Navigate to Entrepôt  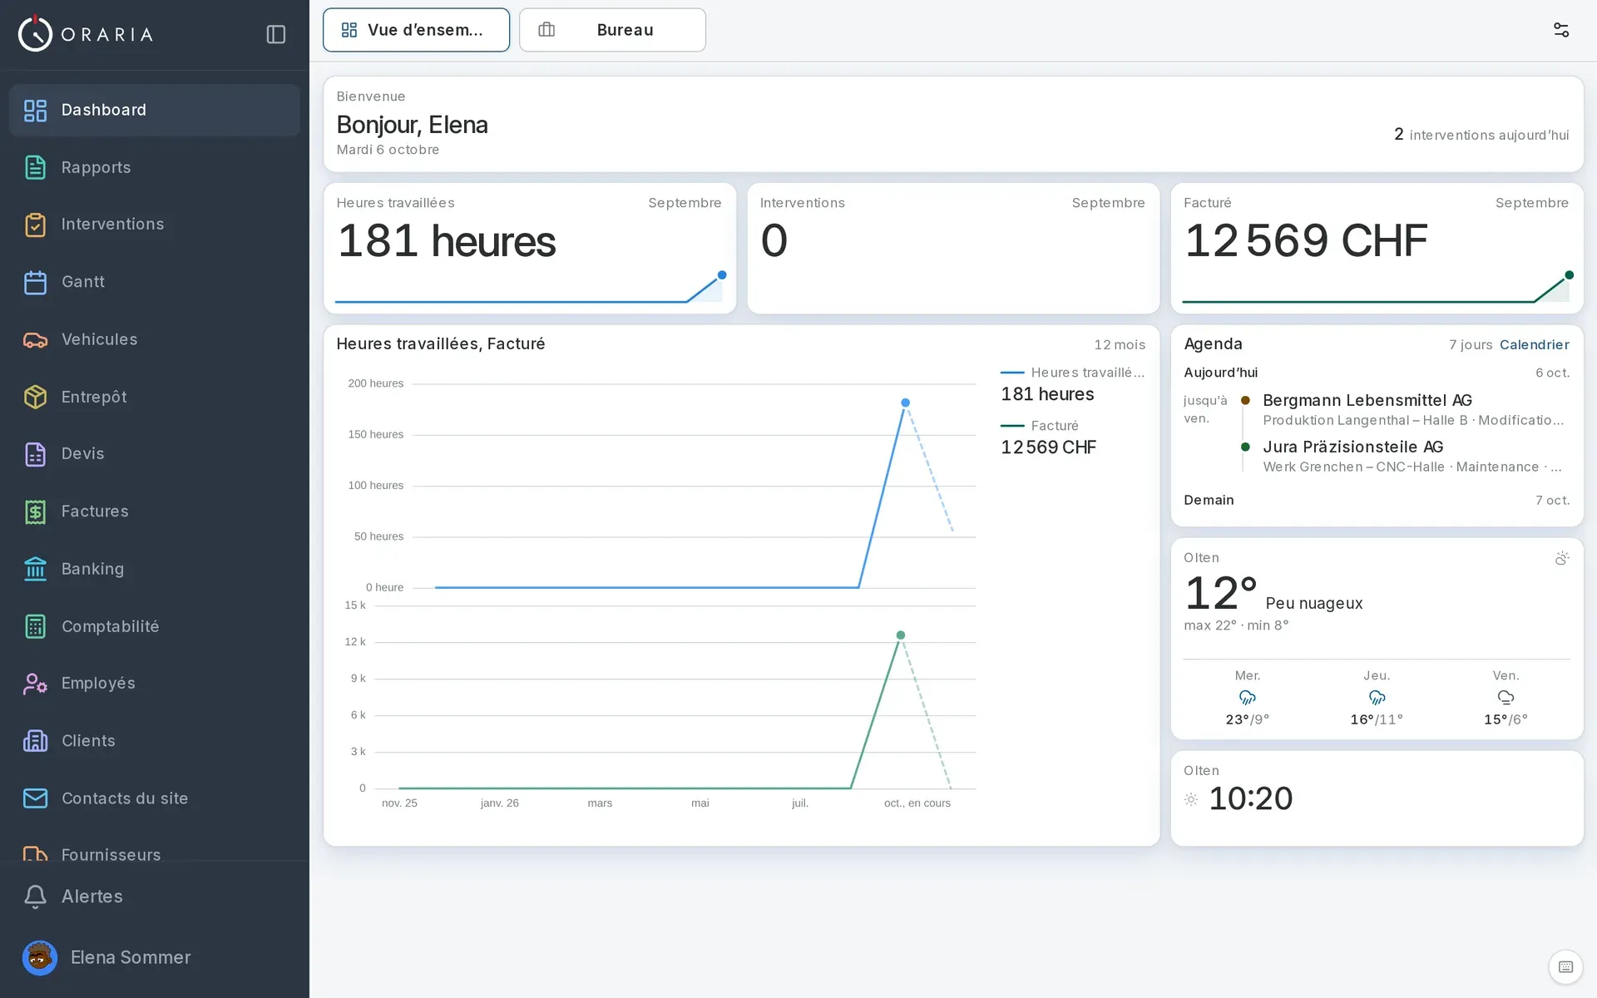pos(155,397)
